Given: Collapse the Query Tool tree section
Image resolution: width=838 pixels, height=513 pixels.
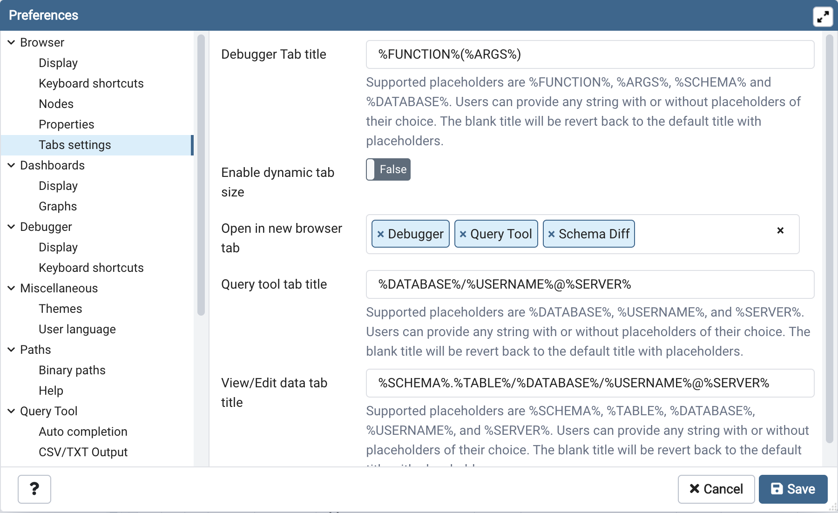Looking at the screenshot, I should point(11,411).
